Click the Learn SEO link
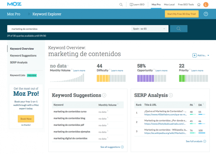216x154 pixels. [x=139, y=5]
